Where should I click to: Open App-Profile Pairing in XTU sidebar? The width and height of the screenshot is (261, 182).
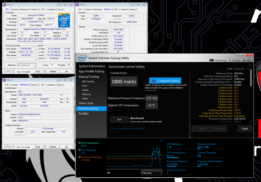click(91, 71)
